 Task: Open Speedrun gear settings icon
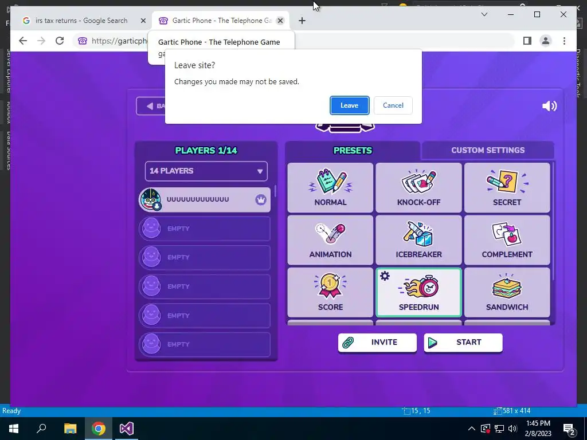(x=385, y=276)
